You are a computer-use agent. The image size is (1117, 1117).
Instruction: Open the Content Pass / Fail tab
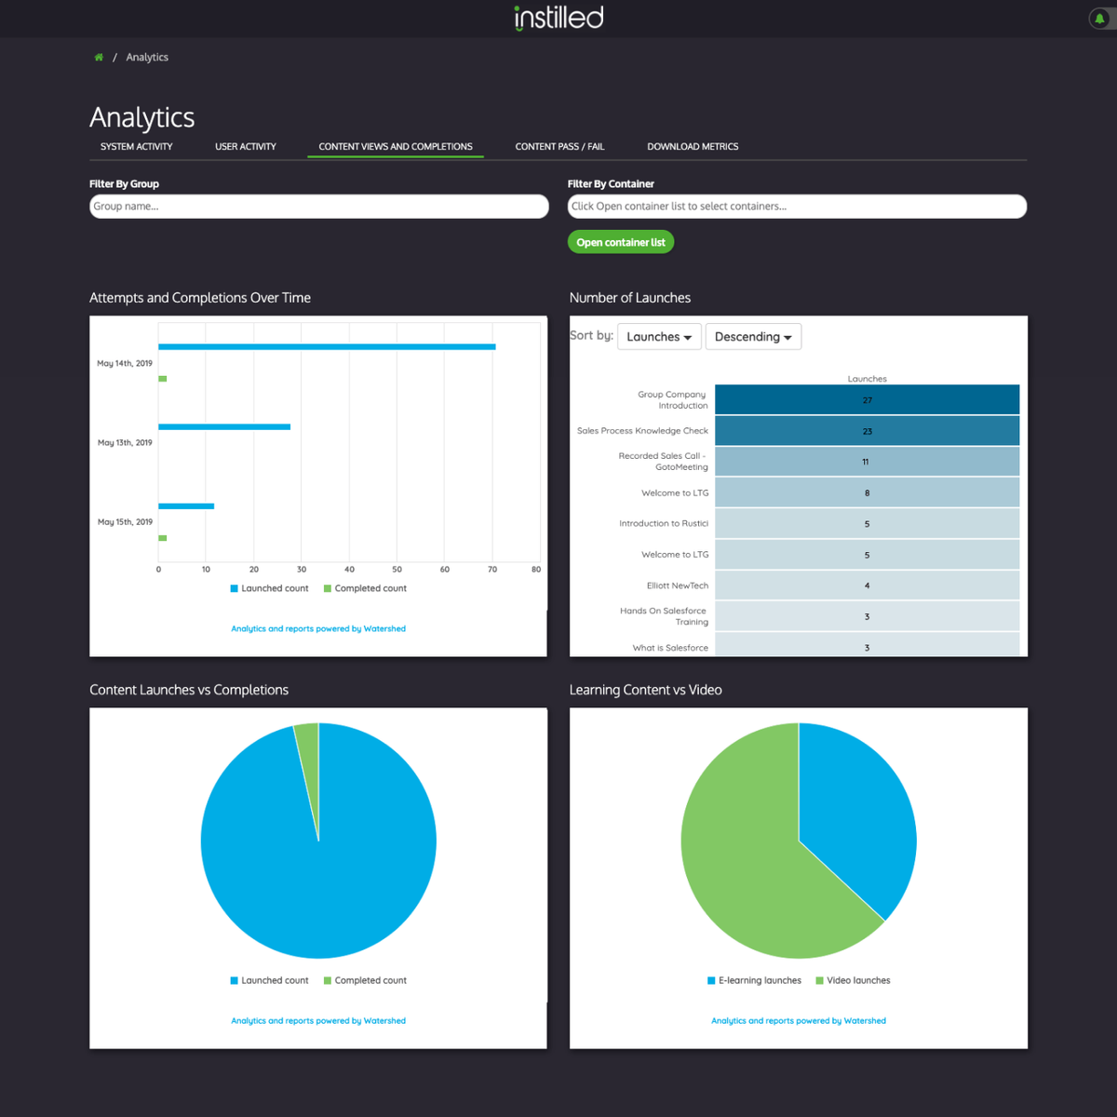pyautogui.click(x=559, y=146)
